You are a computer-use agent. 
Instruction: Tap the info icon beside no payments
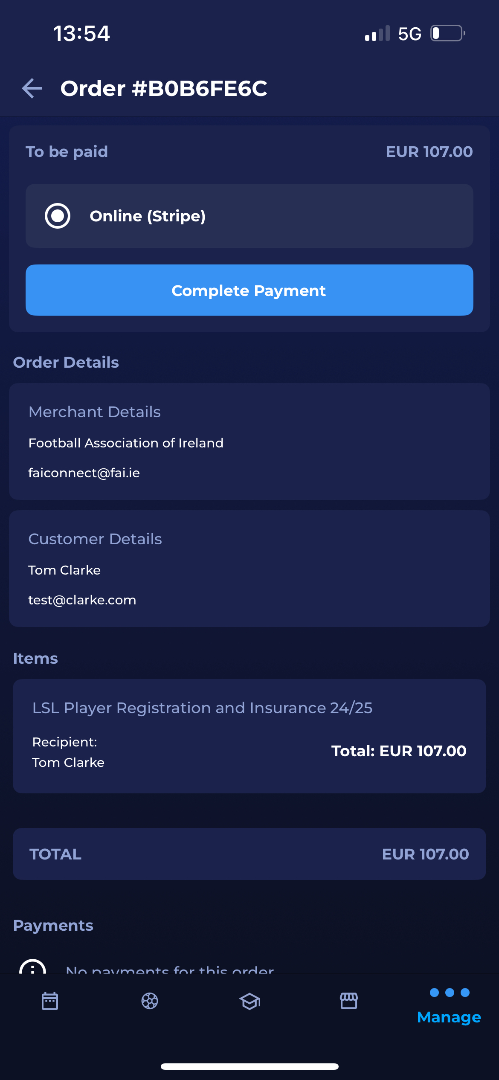[33, 967]
